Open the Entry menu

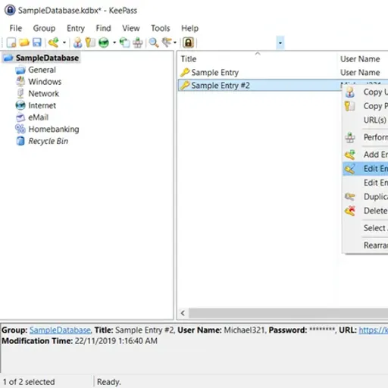coord(76,28)
